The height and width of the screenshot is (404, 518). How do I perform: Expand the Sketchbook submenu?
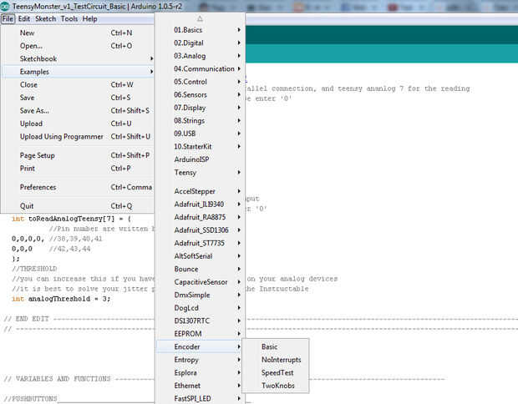[x=78, y=58]
